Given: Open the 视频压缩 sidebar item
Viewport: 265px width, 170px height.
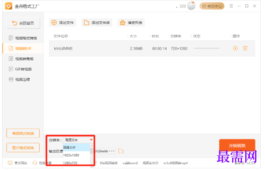Looking at the screenshot, I should pos(23,79).
